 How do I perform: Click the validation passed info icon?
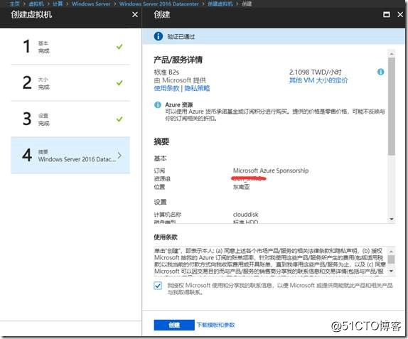click(159, 36)
